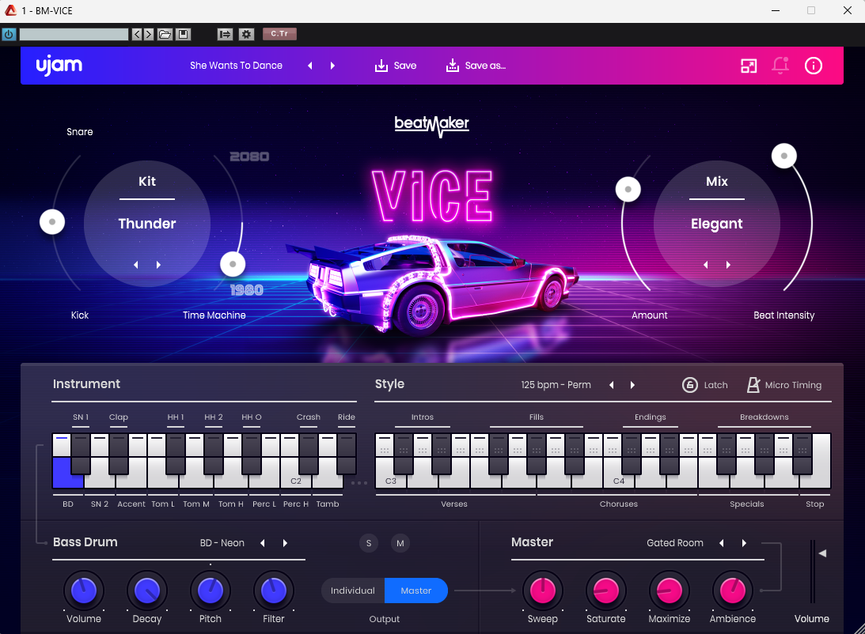The width and height of the screenshot is (865, 634).
Task: Toggle the plugin power bypass button
Action: pyautogui.click(x=9, y=34)
